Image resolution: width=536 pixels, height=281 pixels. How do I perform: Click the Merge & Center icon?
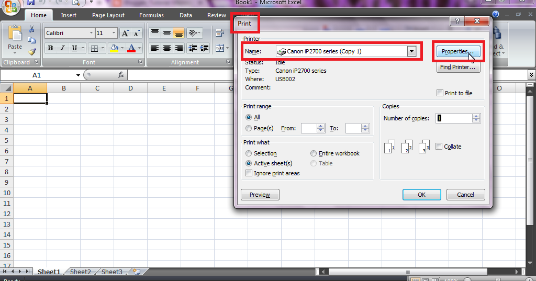[220, 48]
